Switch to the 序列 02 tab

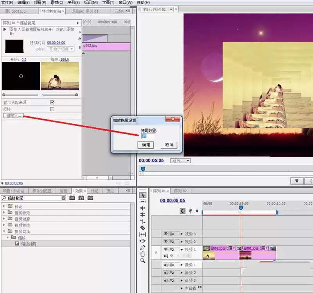pyautogui.click(x=180, y=191)
